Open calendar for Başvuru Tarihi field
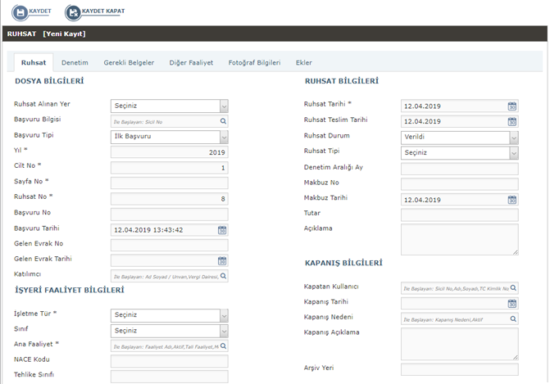Screen dimensions: 550x384 pyautogui.click(x=222, y=230)
